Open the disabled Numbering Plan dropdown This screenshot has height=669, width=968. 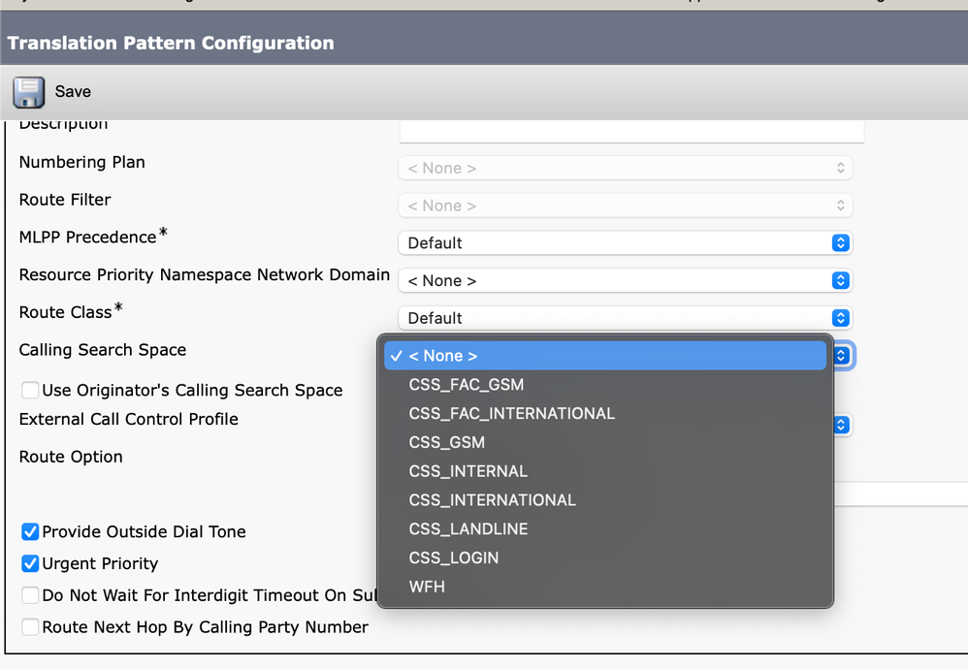626,168
